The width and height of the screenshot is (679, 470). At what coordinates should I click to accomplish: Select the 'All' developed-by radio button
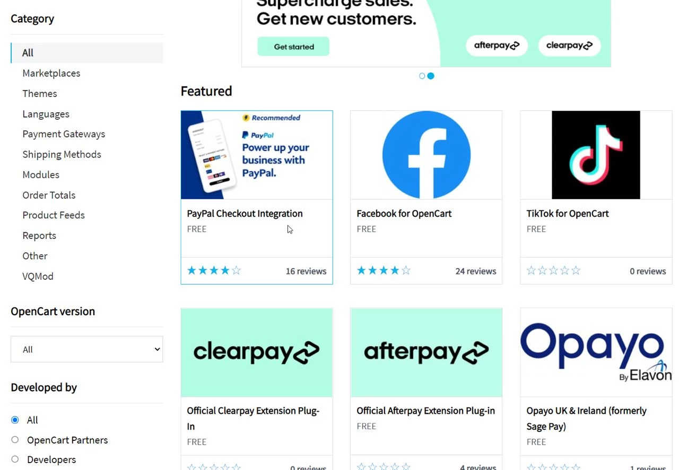(15, 420)
